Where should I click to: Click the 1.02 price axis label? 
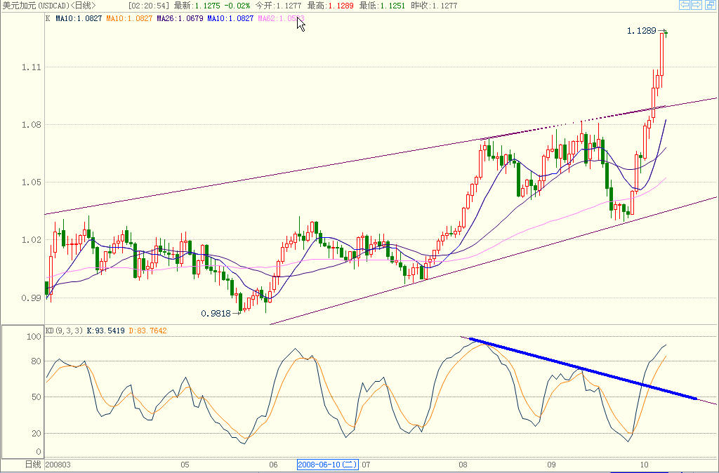point(31,240)
